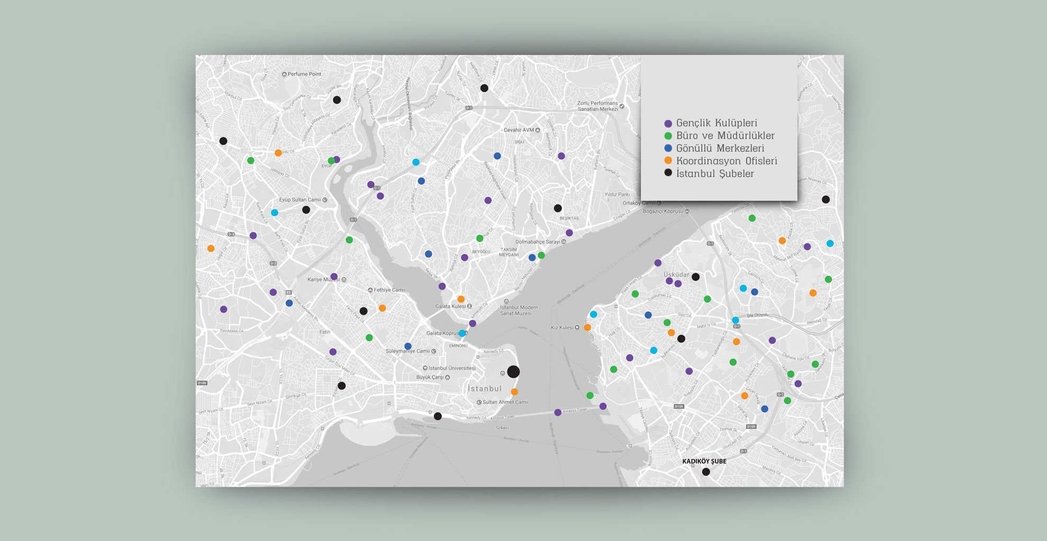Select the orange marker above Galata Kulesi
The width and height of the screenshot is (1047, 541).
[x=461, y=299]
